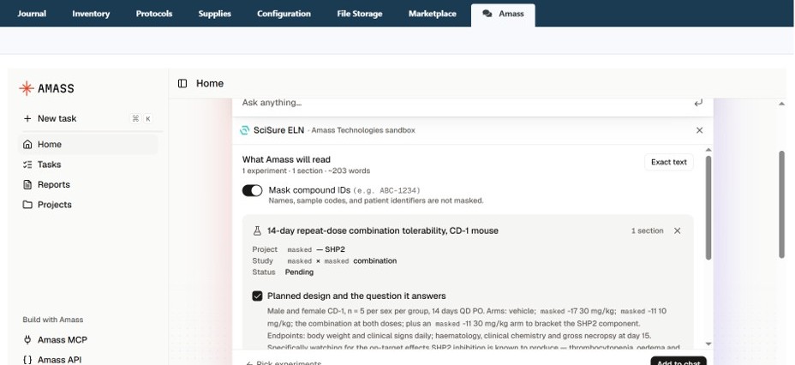Go to Home in the sidebar
This screenshot has height=365, width=795.
click(x=87, y=145)
